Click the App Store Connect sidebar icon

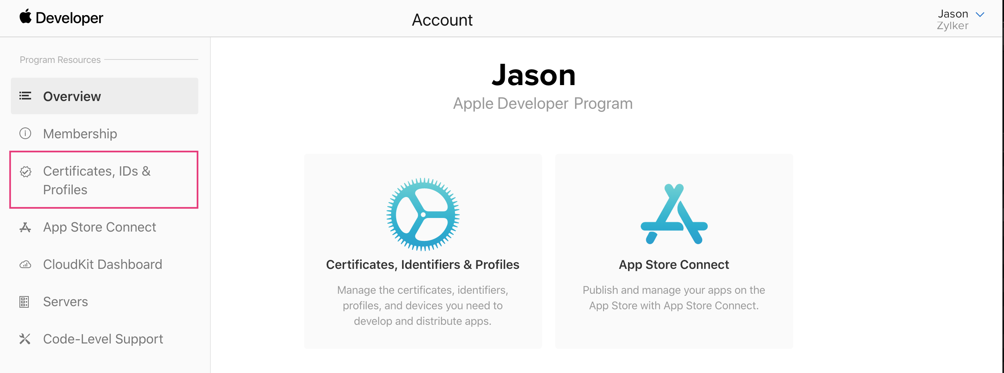25,227
